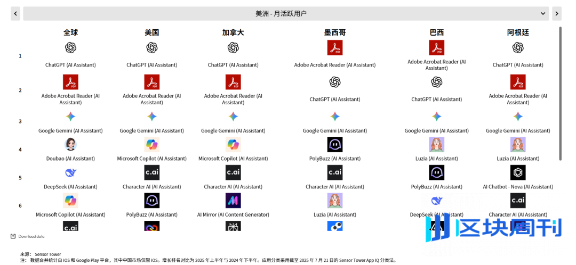Click PolyBuzz icon in 墨西哥 rank 4
The image size is (576, 265).
[334, 144]
